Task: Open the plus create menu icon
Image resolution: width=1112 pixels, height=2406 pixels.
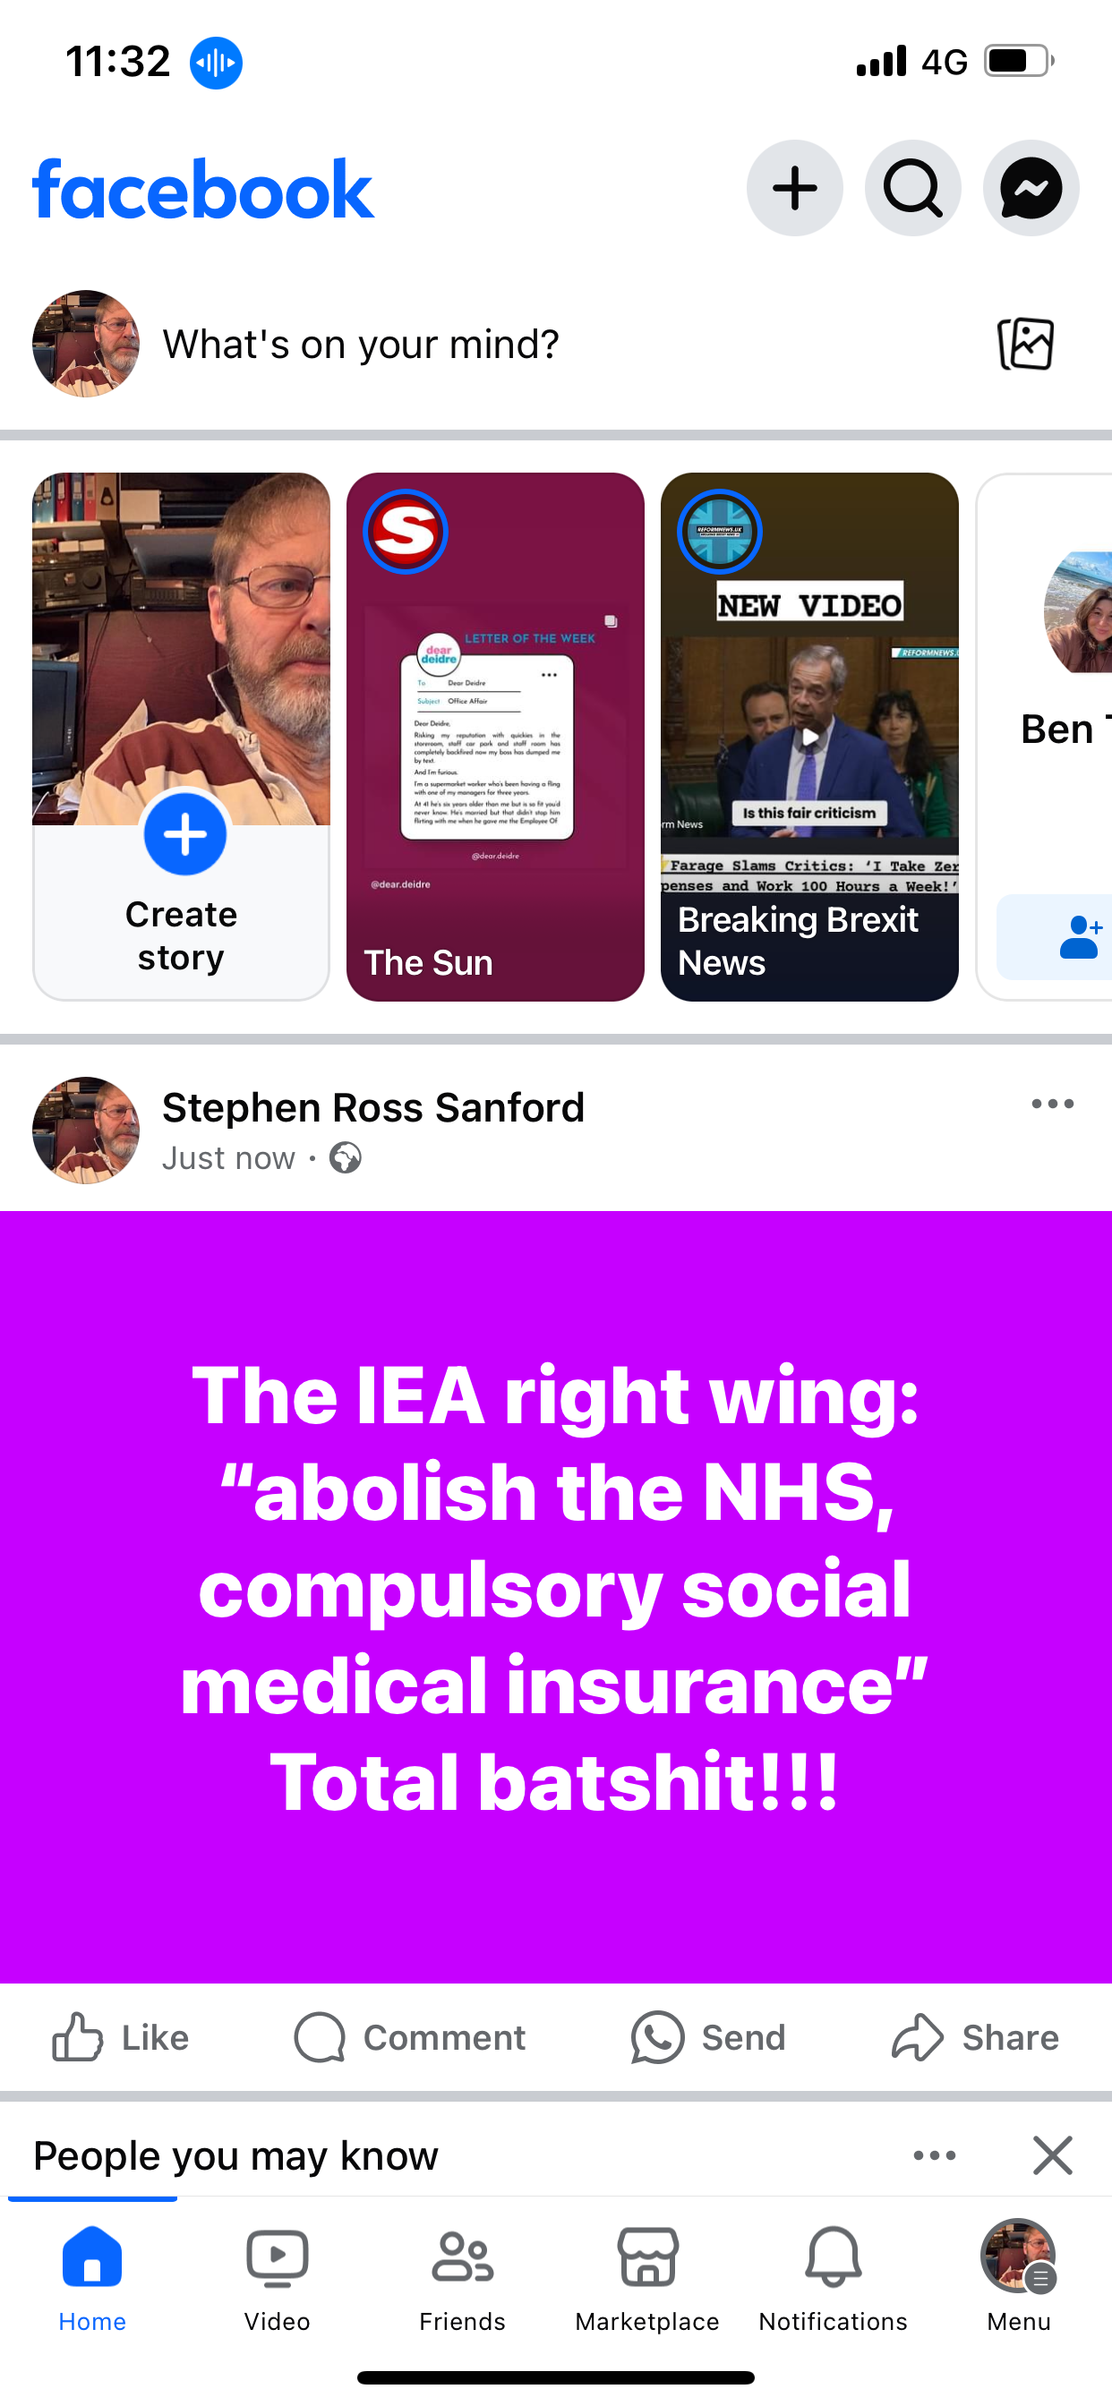Action: click(795, 189)
